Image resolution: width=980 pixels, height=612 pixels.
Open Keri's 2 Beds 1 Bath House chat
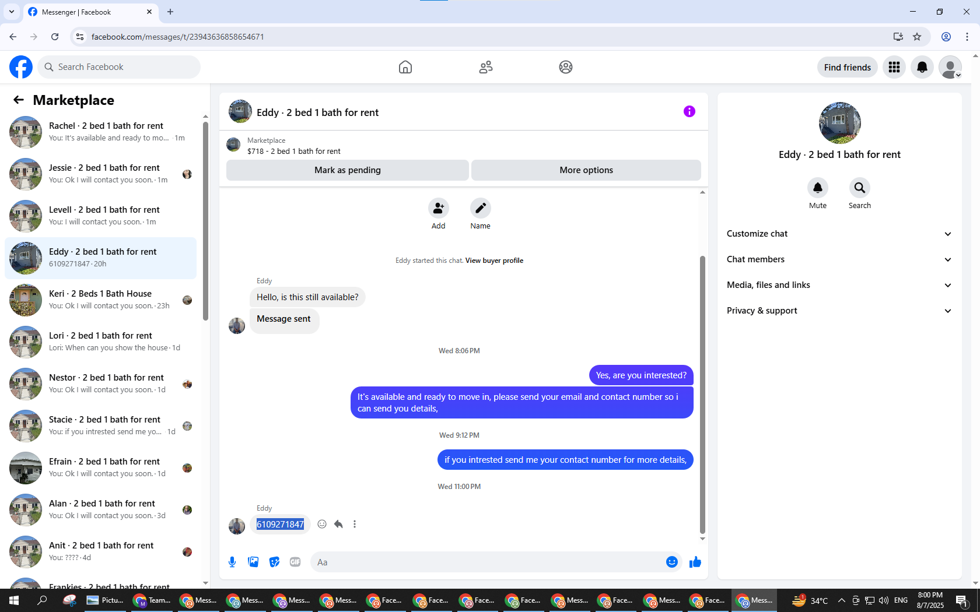coord(100,300)
